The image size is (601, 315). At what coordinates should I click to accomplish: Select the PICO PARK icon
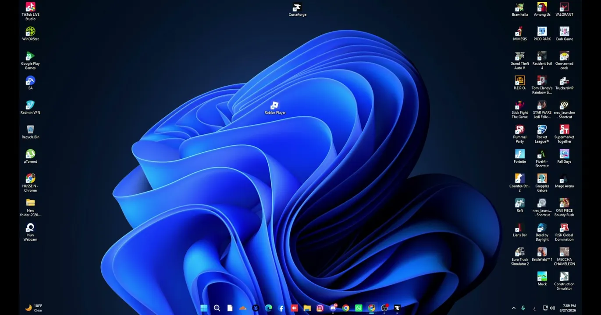(x=542, y=34)
